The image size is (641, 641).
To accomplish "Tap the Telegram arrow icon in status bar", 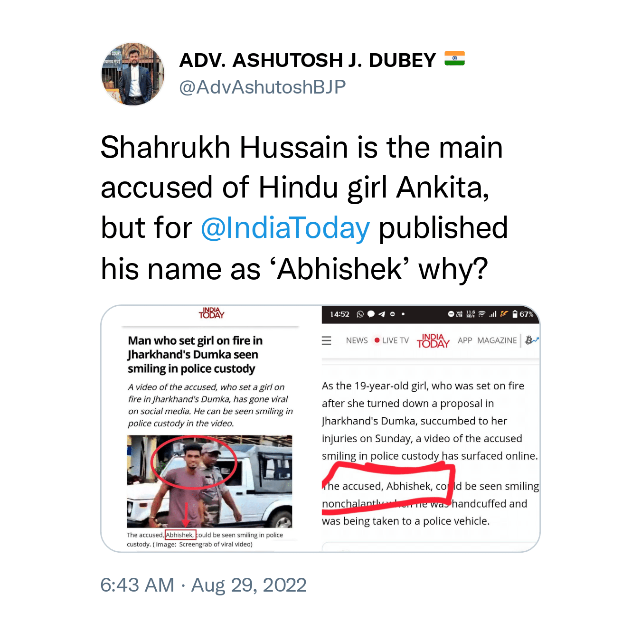I will [382, 314].
